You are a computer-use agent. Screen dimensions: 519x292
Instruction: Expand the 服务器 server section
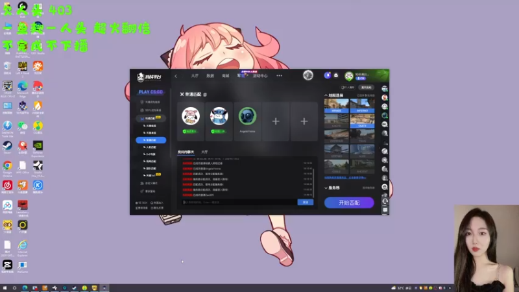click(332, 188)
